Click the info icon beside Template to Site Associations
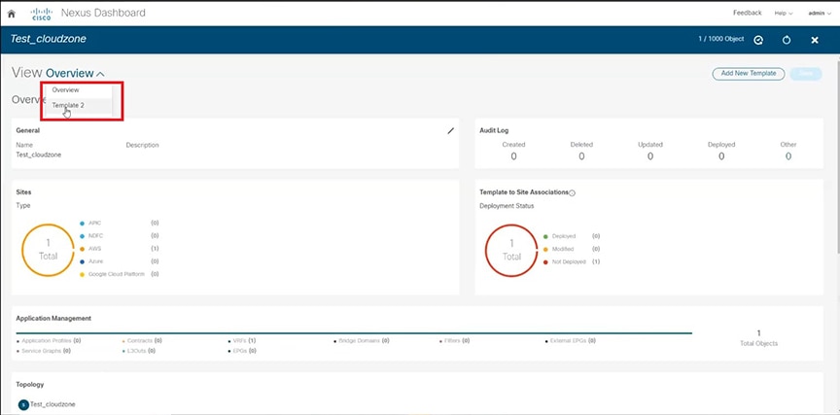Image resolution: width=840 pixels, height=415 pixels. pos(572,192)
